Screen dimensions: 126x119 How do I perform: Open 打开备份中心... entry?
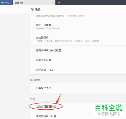(78, 70)
